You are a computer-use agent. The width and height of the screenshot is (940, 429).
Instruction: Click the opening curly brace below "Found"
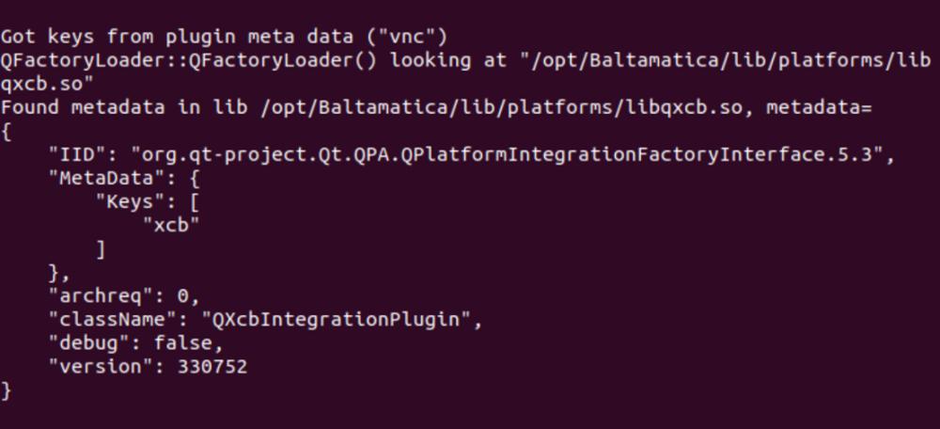(7, 132)
